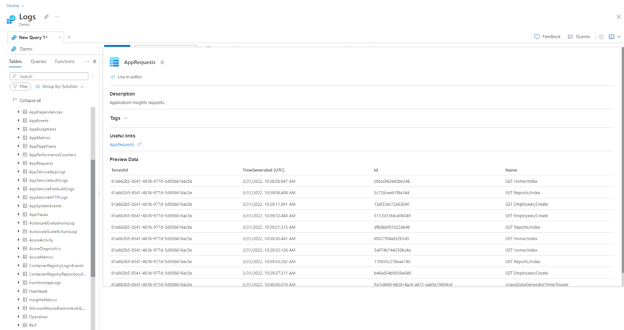624x330 pixels.
Task: Open the docs book icon
Action: tap(612, 37)
